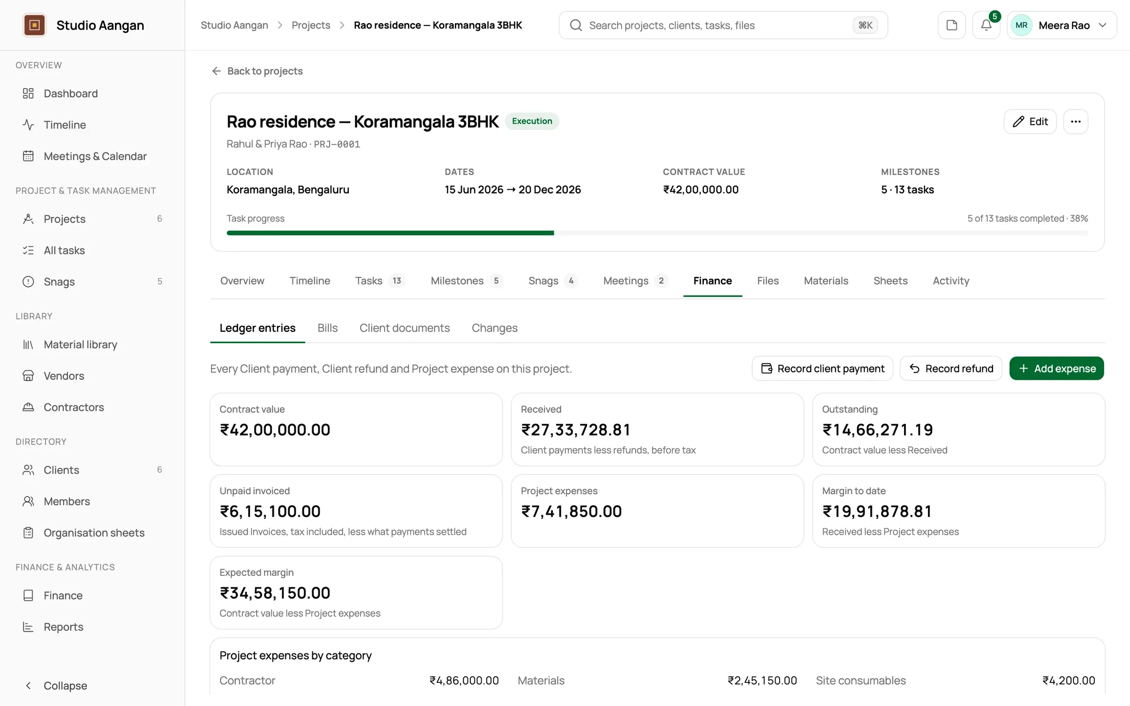Open the notifications bell
Viewport: 1130px width, 706px height.
click(986, 25)
